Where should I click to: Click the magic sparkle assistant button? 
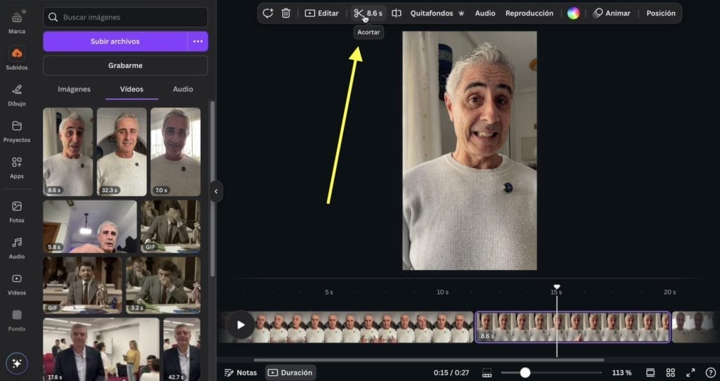coord(17,363)
